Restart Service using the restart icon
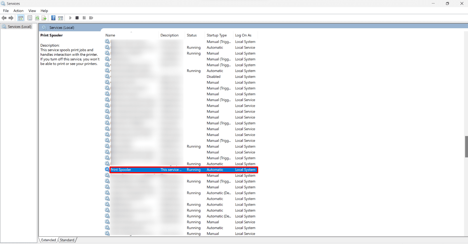 (91, 18)
